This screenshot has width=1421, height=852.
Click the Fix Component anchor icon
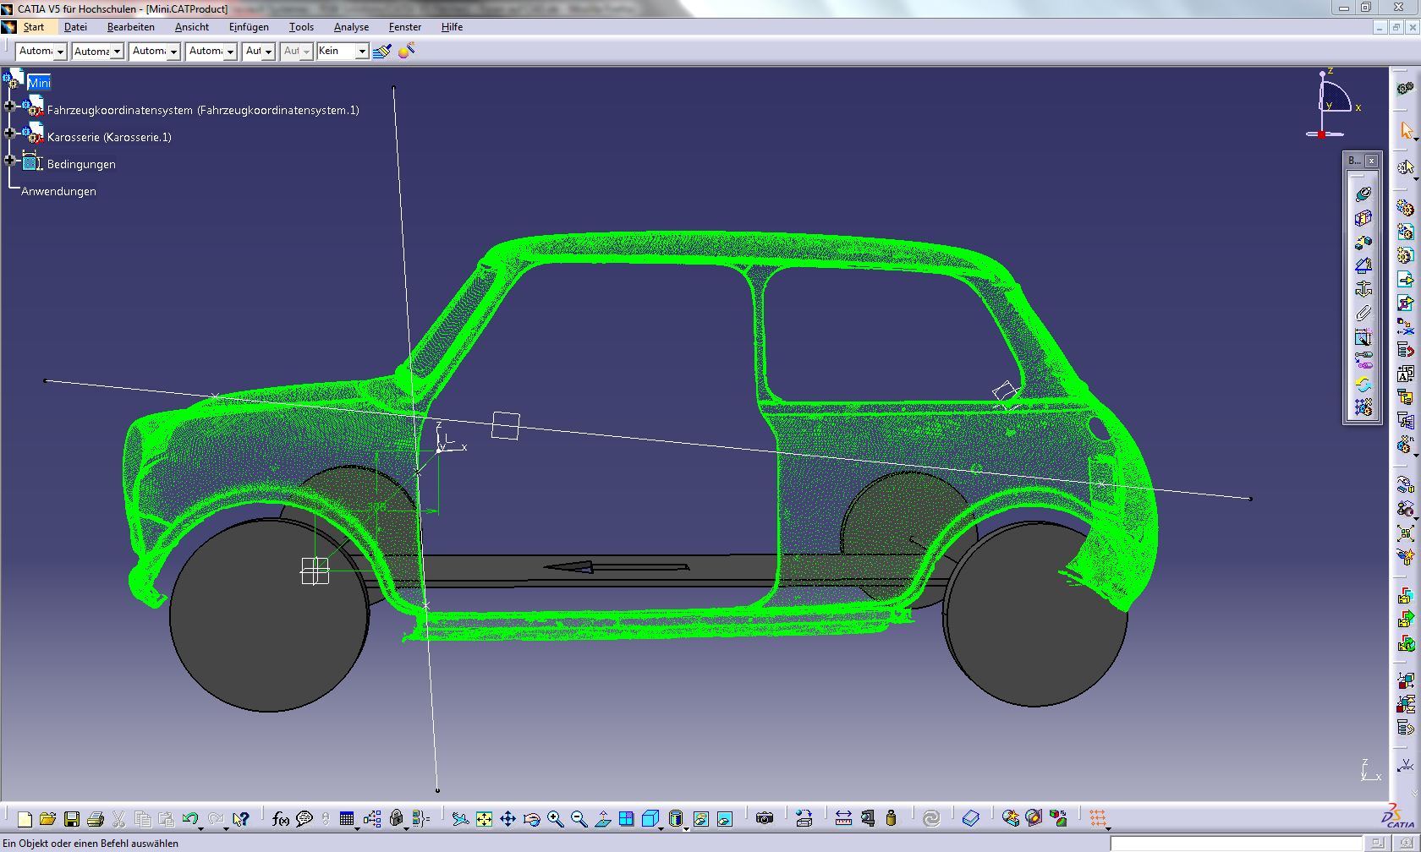[1363, 289]
